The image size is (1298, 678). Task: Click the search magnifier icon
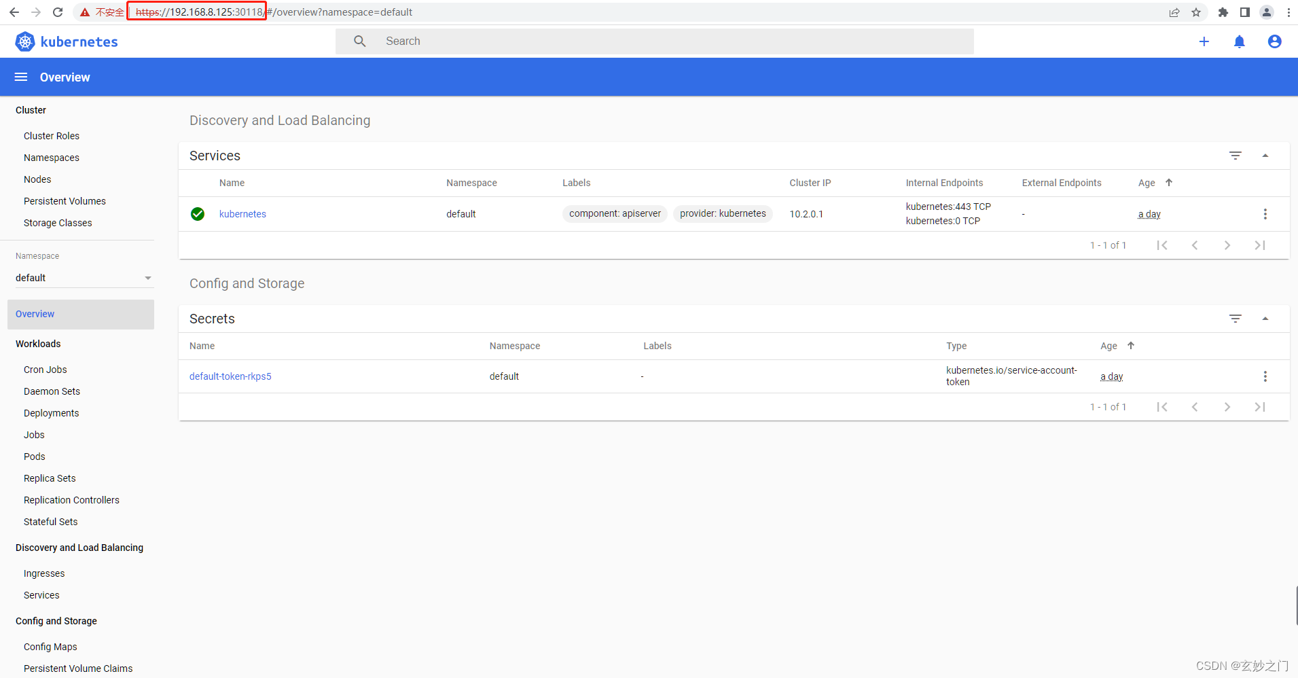[x=360, y=41]
